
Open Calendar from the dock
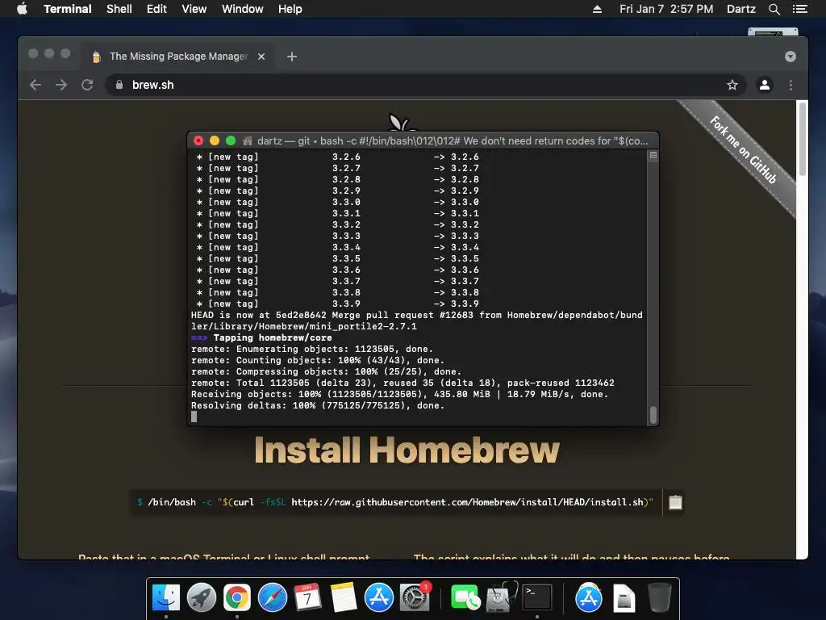point(307,598)
